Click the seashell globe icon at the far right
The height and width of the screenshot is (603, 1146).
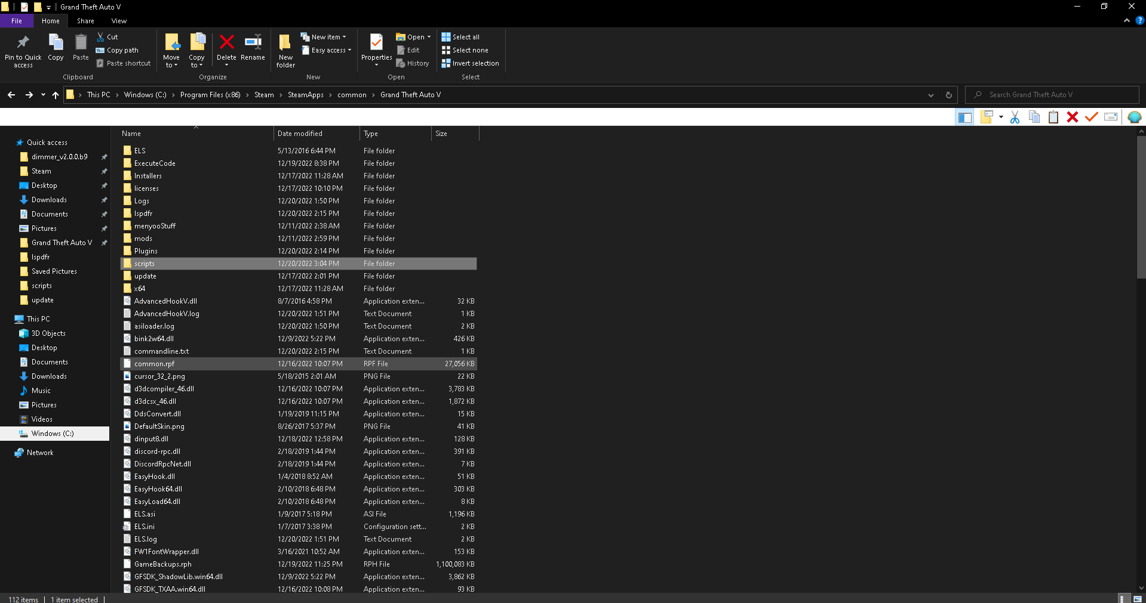pyautogui.click(x=1135, y=117)
